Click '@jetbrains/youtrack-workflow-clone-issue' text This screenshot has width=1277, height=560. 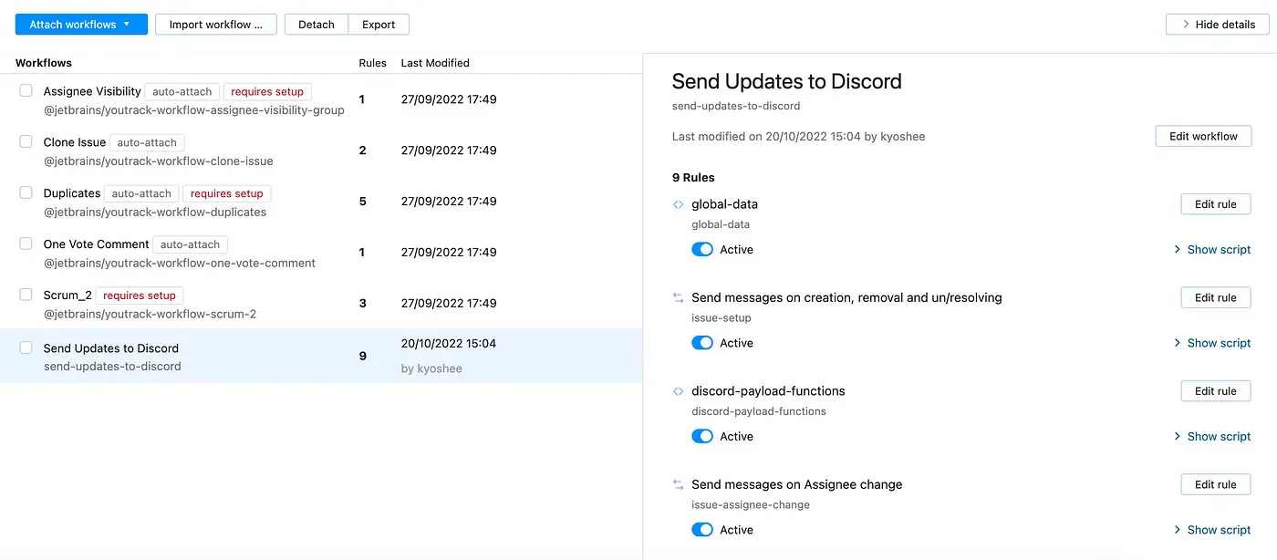pos(159,161)
